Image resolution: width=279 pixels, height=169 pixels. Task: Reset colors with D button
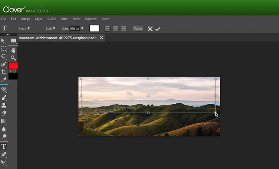[x=15, y=71]
